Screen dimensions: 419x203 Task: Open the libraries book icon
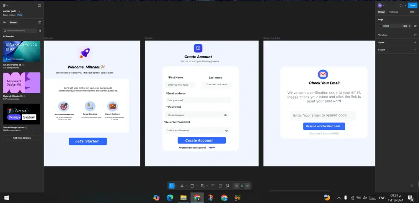coord(40,23)
